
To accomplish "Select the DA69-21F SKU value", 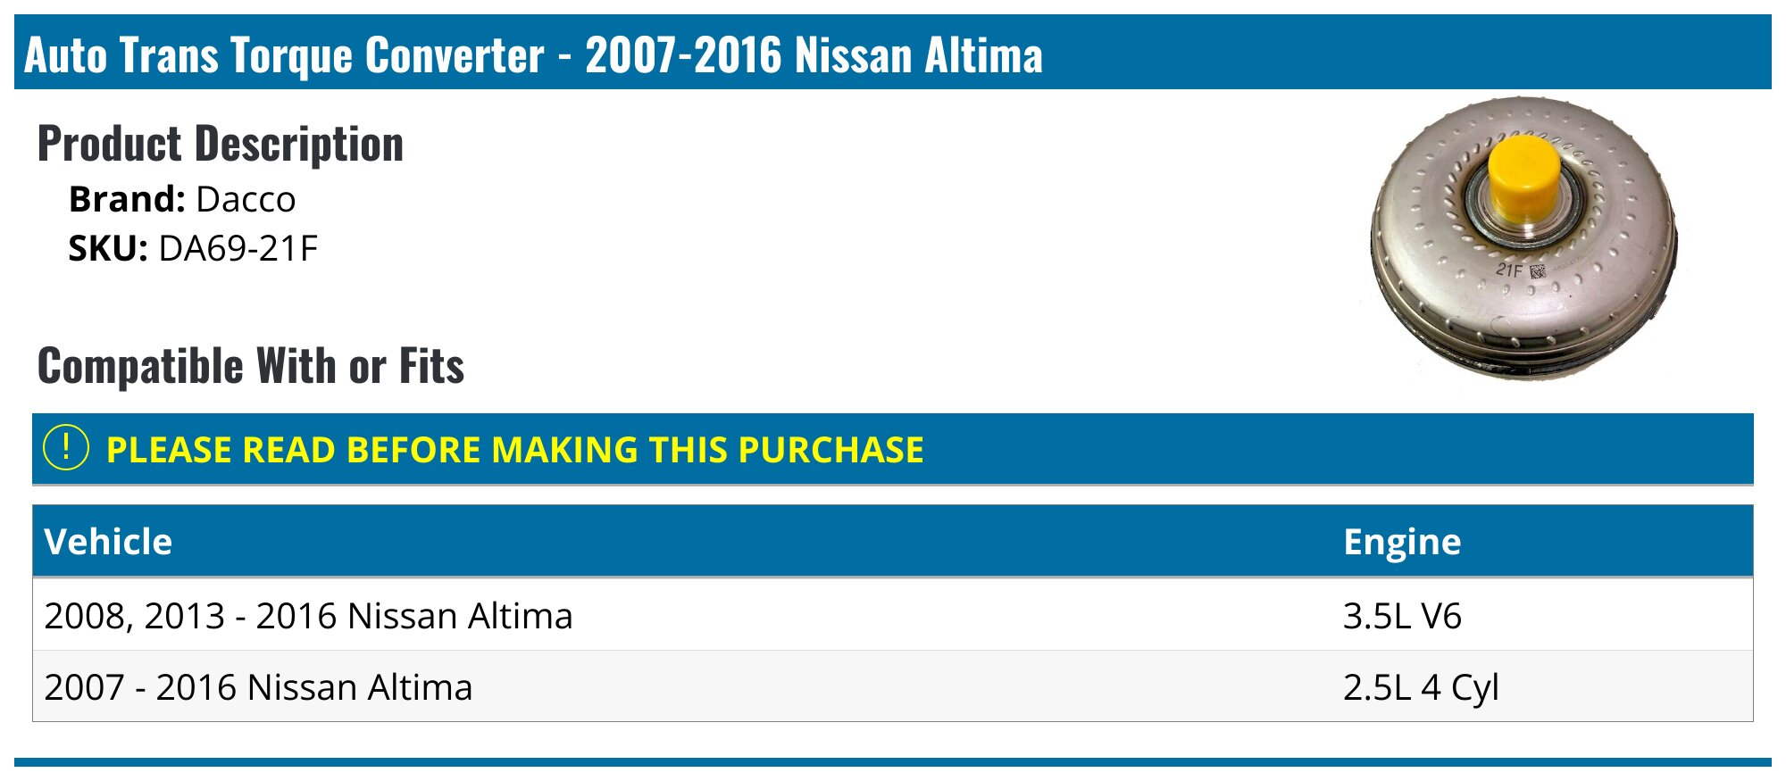I will coord(238,248).
